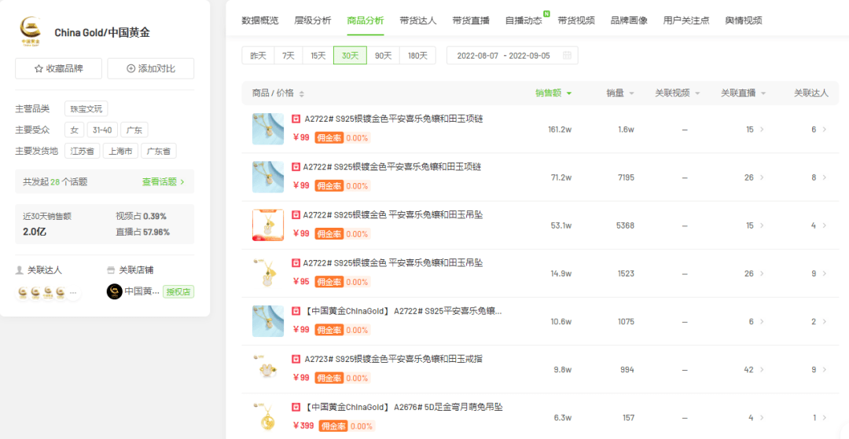
Task: Click platform icon beside A2723# ring title
Action: click(296, 359)
